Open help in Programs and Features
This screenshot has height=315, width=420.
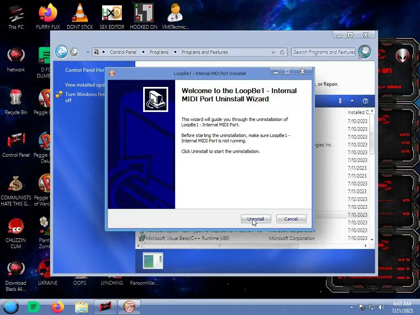click(365, 101)
